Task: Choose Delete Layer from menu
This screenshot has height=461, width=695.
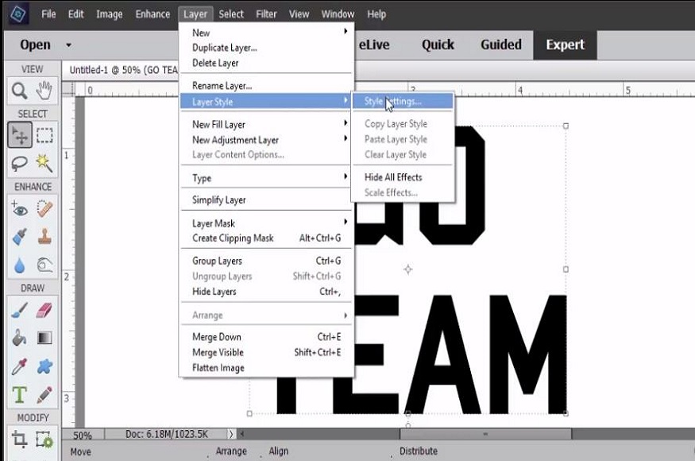Action: point(266,63)
